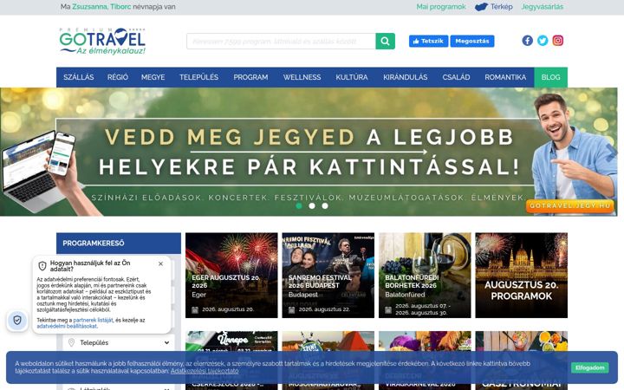Open the BLOG menu item

pyautogui.click(x=551, y=77)
